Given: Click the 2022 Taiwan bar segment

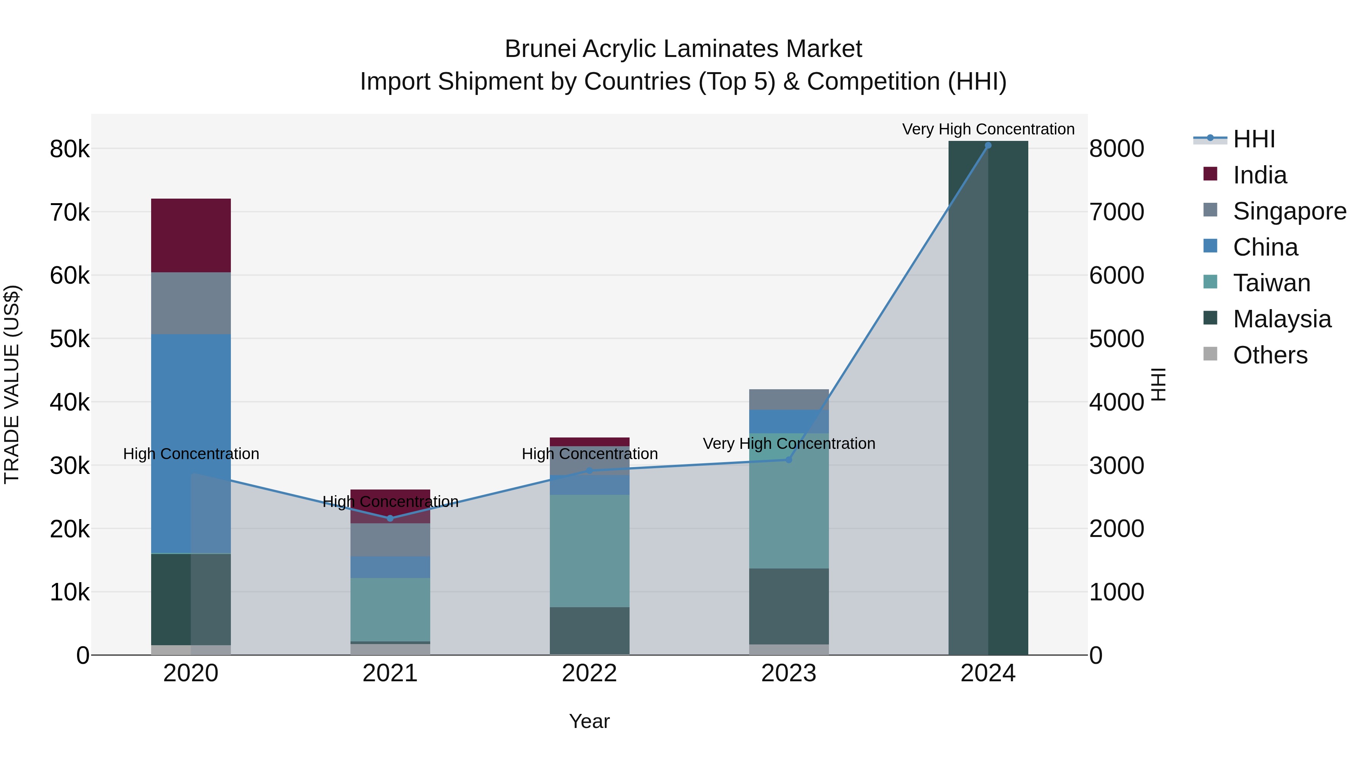Looking at the screenshot, I should (x=590, y=551).
